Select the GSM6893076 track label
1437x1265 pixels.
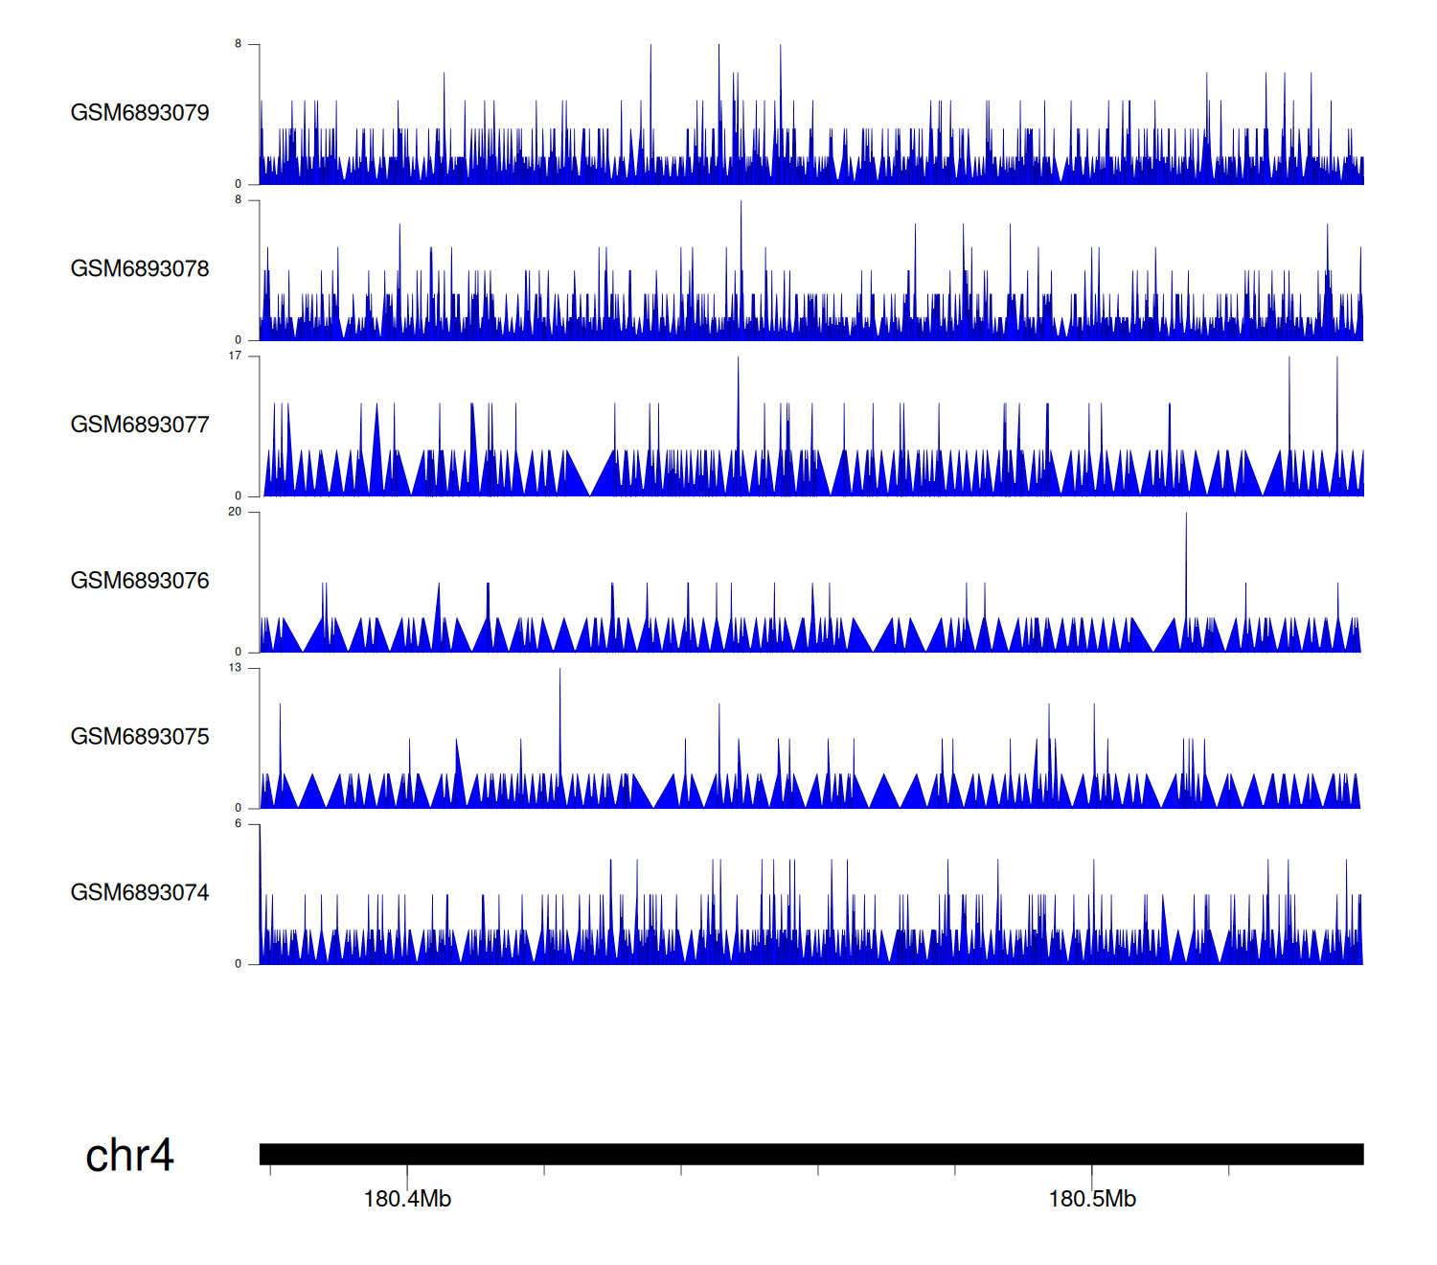(140, 581)
